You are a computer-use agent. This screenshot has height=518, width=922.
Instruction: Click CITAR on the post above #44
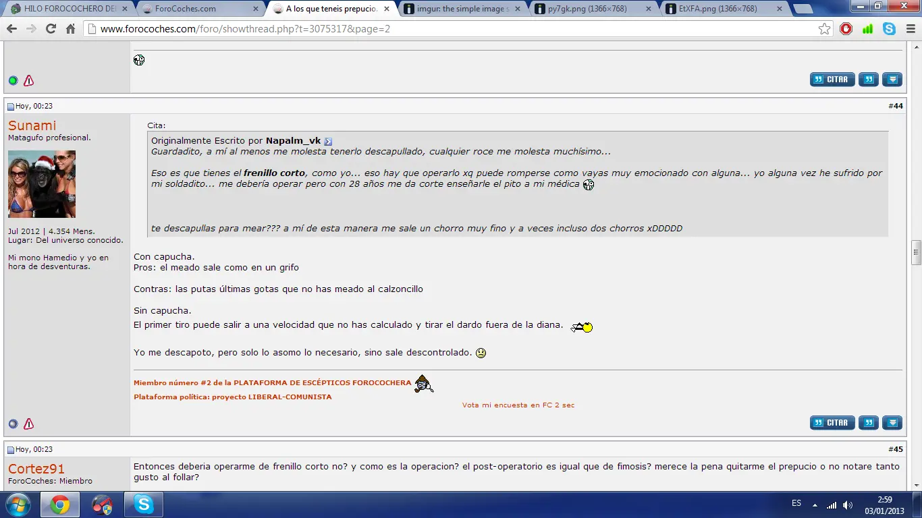(832, 80)
